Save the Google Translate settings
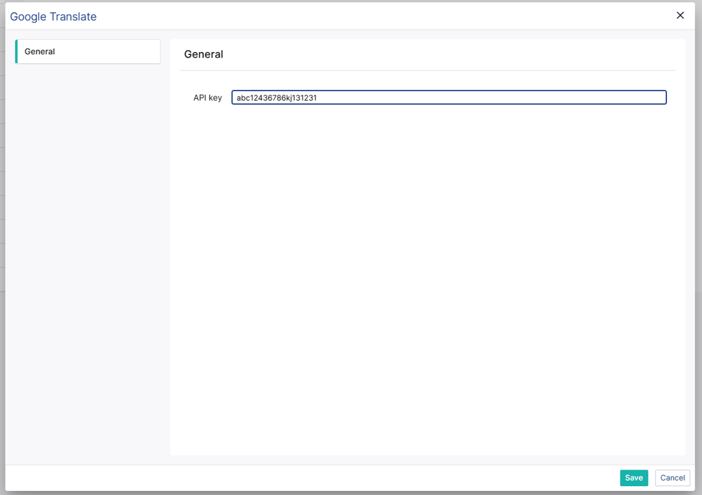 tap(633, 478)
